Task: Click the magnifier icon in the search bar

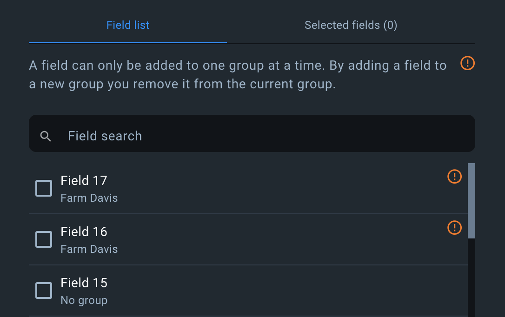Action: pos(46,136)
